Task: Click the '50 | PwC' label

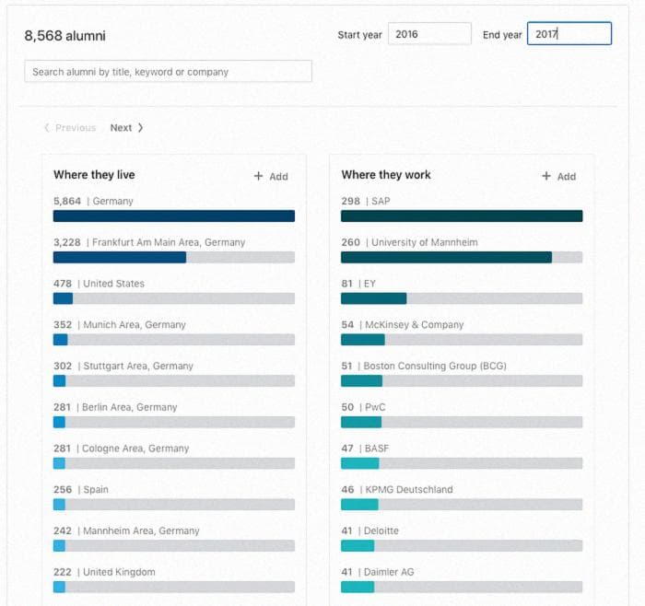Action: 363,407
